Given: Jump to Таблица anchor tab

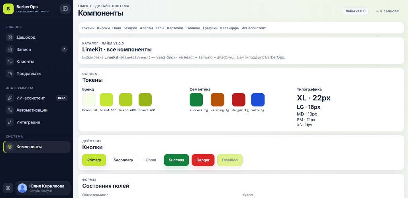Looking at the screenshot, I should (x=193, y=28).
